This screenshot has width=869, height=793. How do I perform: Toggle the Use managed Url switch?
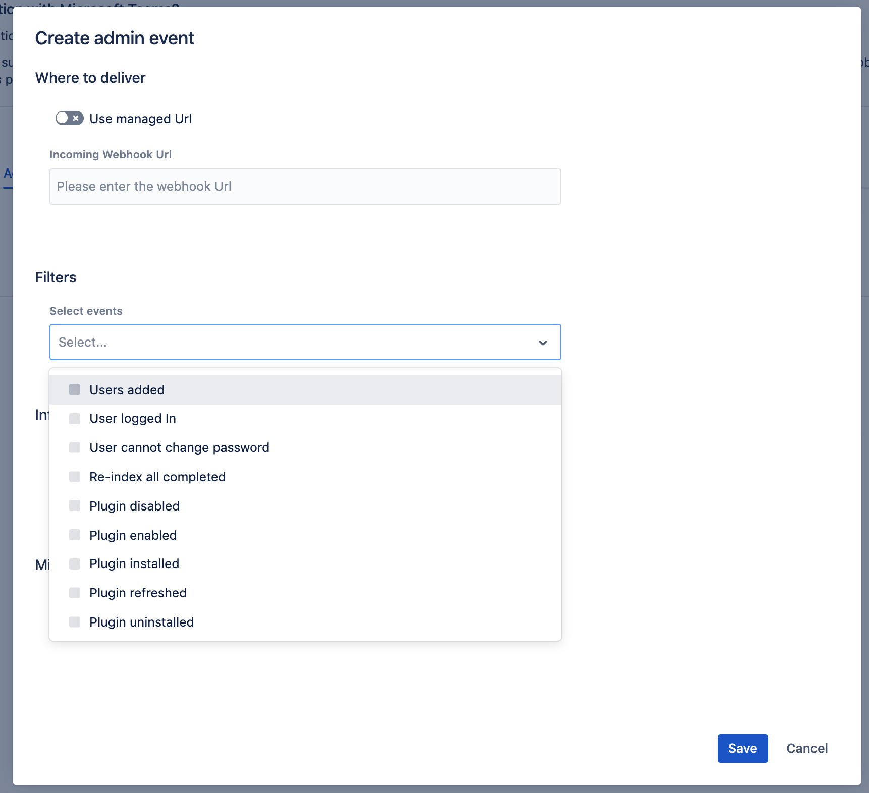point(69,118)
